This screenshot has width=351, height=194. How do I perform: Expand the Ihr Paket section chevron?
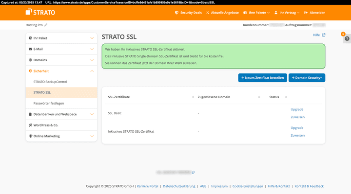pos(92,38)
